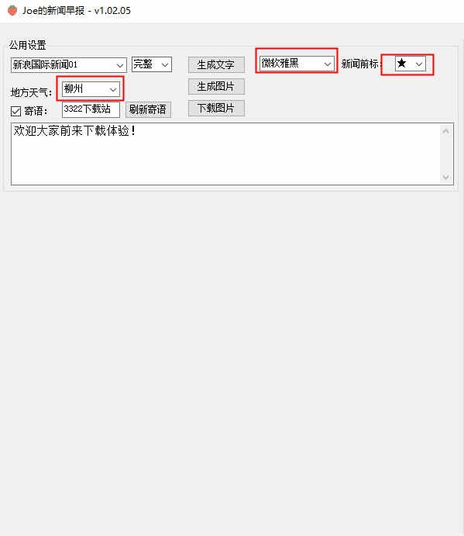Expand the 完整 mode dropdown
Screen dimensions: 464x536
coord(152,64)
